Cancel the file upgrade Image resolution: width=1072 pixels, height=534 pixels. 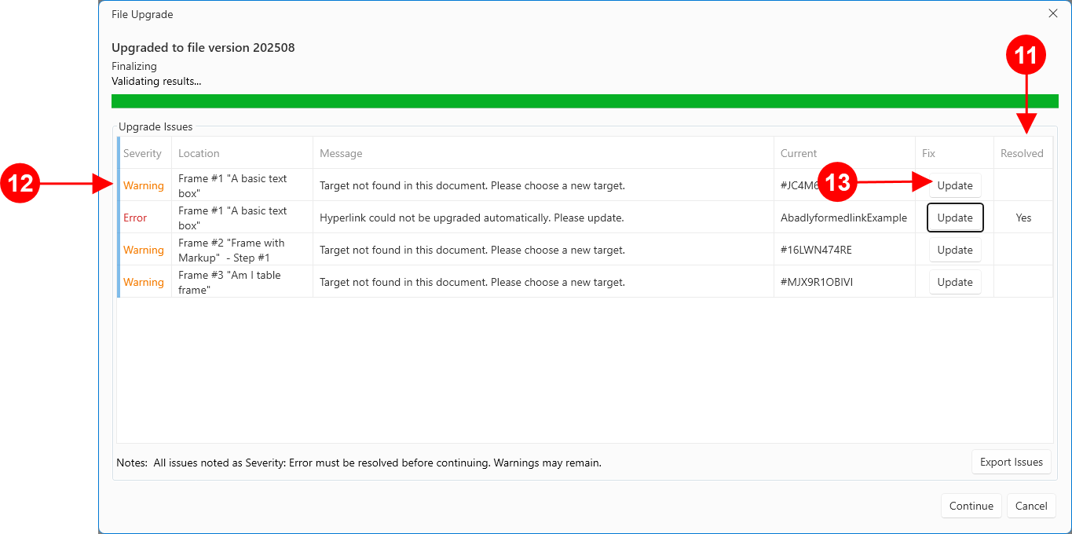pos(1030,506)
